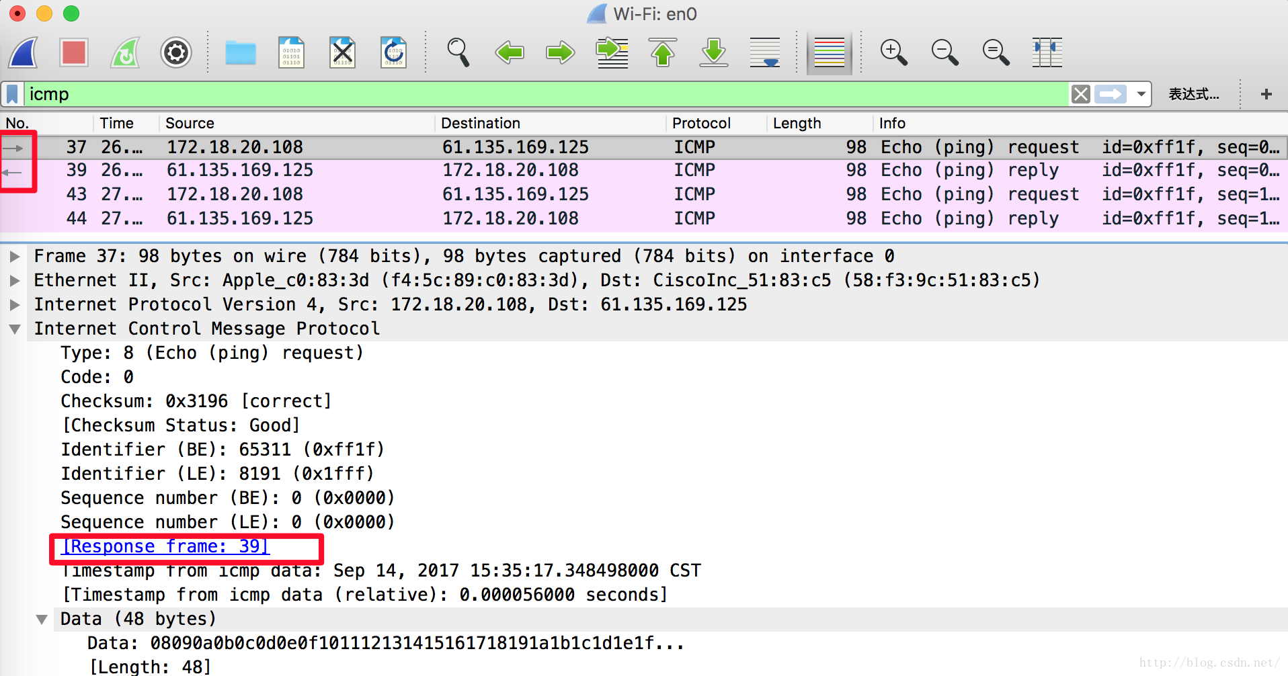Sort packets by Time column
This screenshot has height=676, width=1288.
coord(126,123)
